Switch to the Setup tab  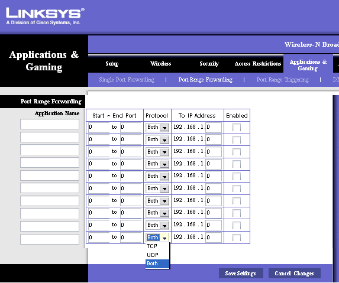[x=112, y=64]
